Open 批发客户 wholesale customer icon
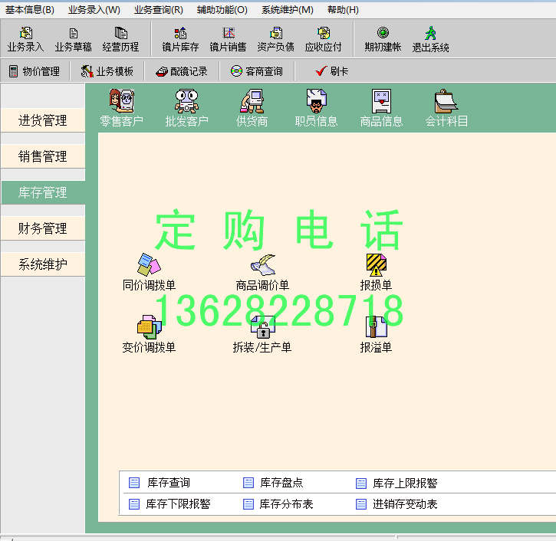The image size is (556, 541). tap(186, 108)
